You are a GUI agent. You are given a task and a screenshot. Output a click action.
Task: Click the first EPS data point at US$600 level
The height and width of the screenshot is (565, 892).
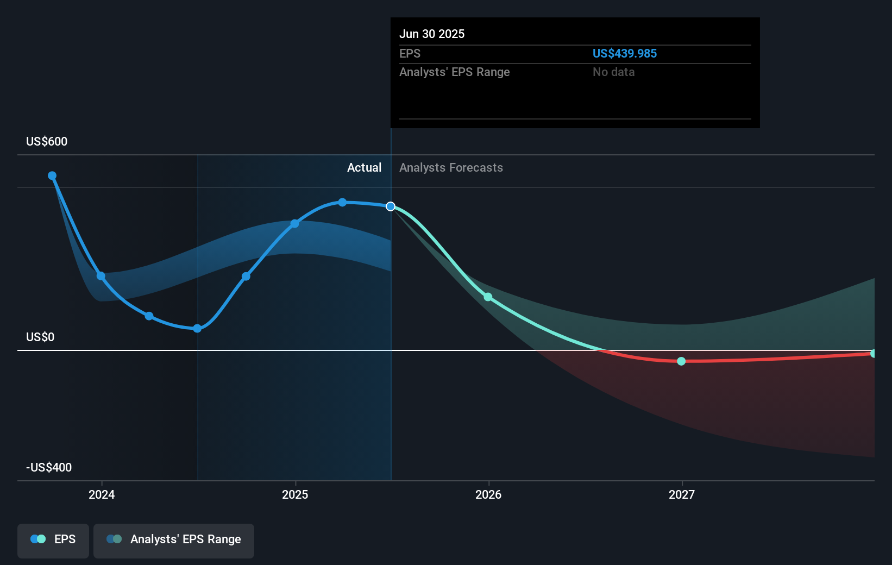click(52, 175)
